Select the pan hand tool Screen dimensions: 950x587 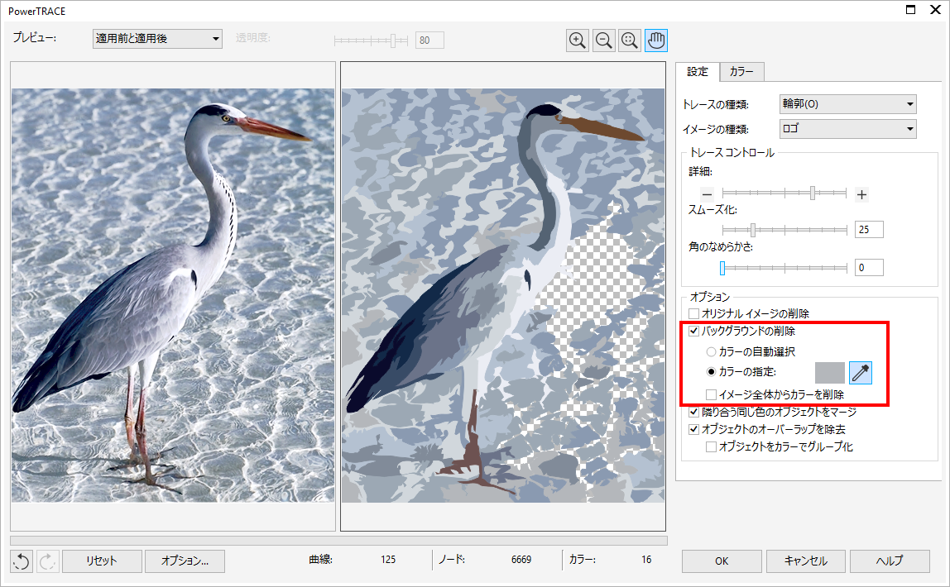point(656,41)
